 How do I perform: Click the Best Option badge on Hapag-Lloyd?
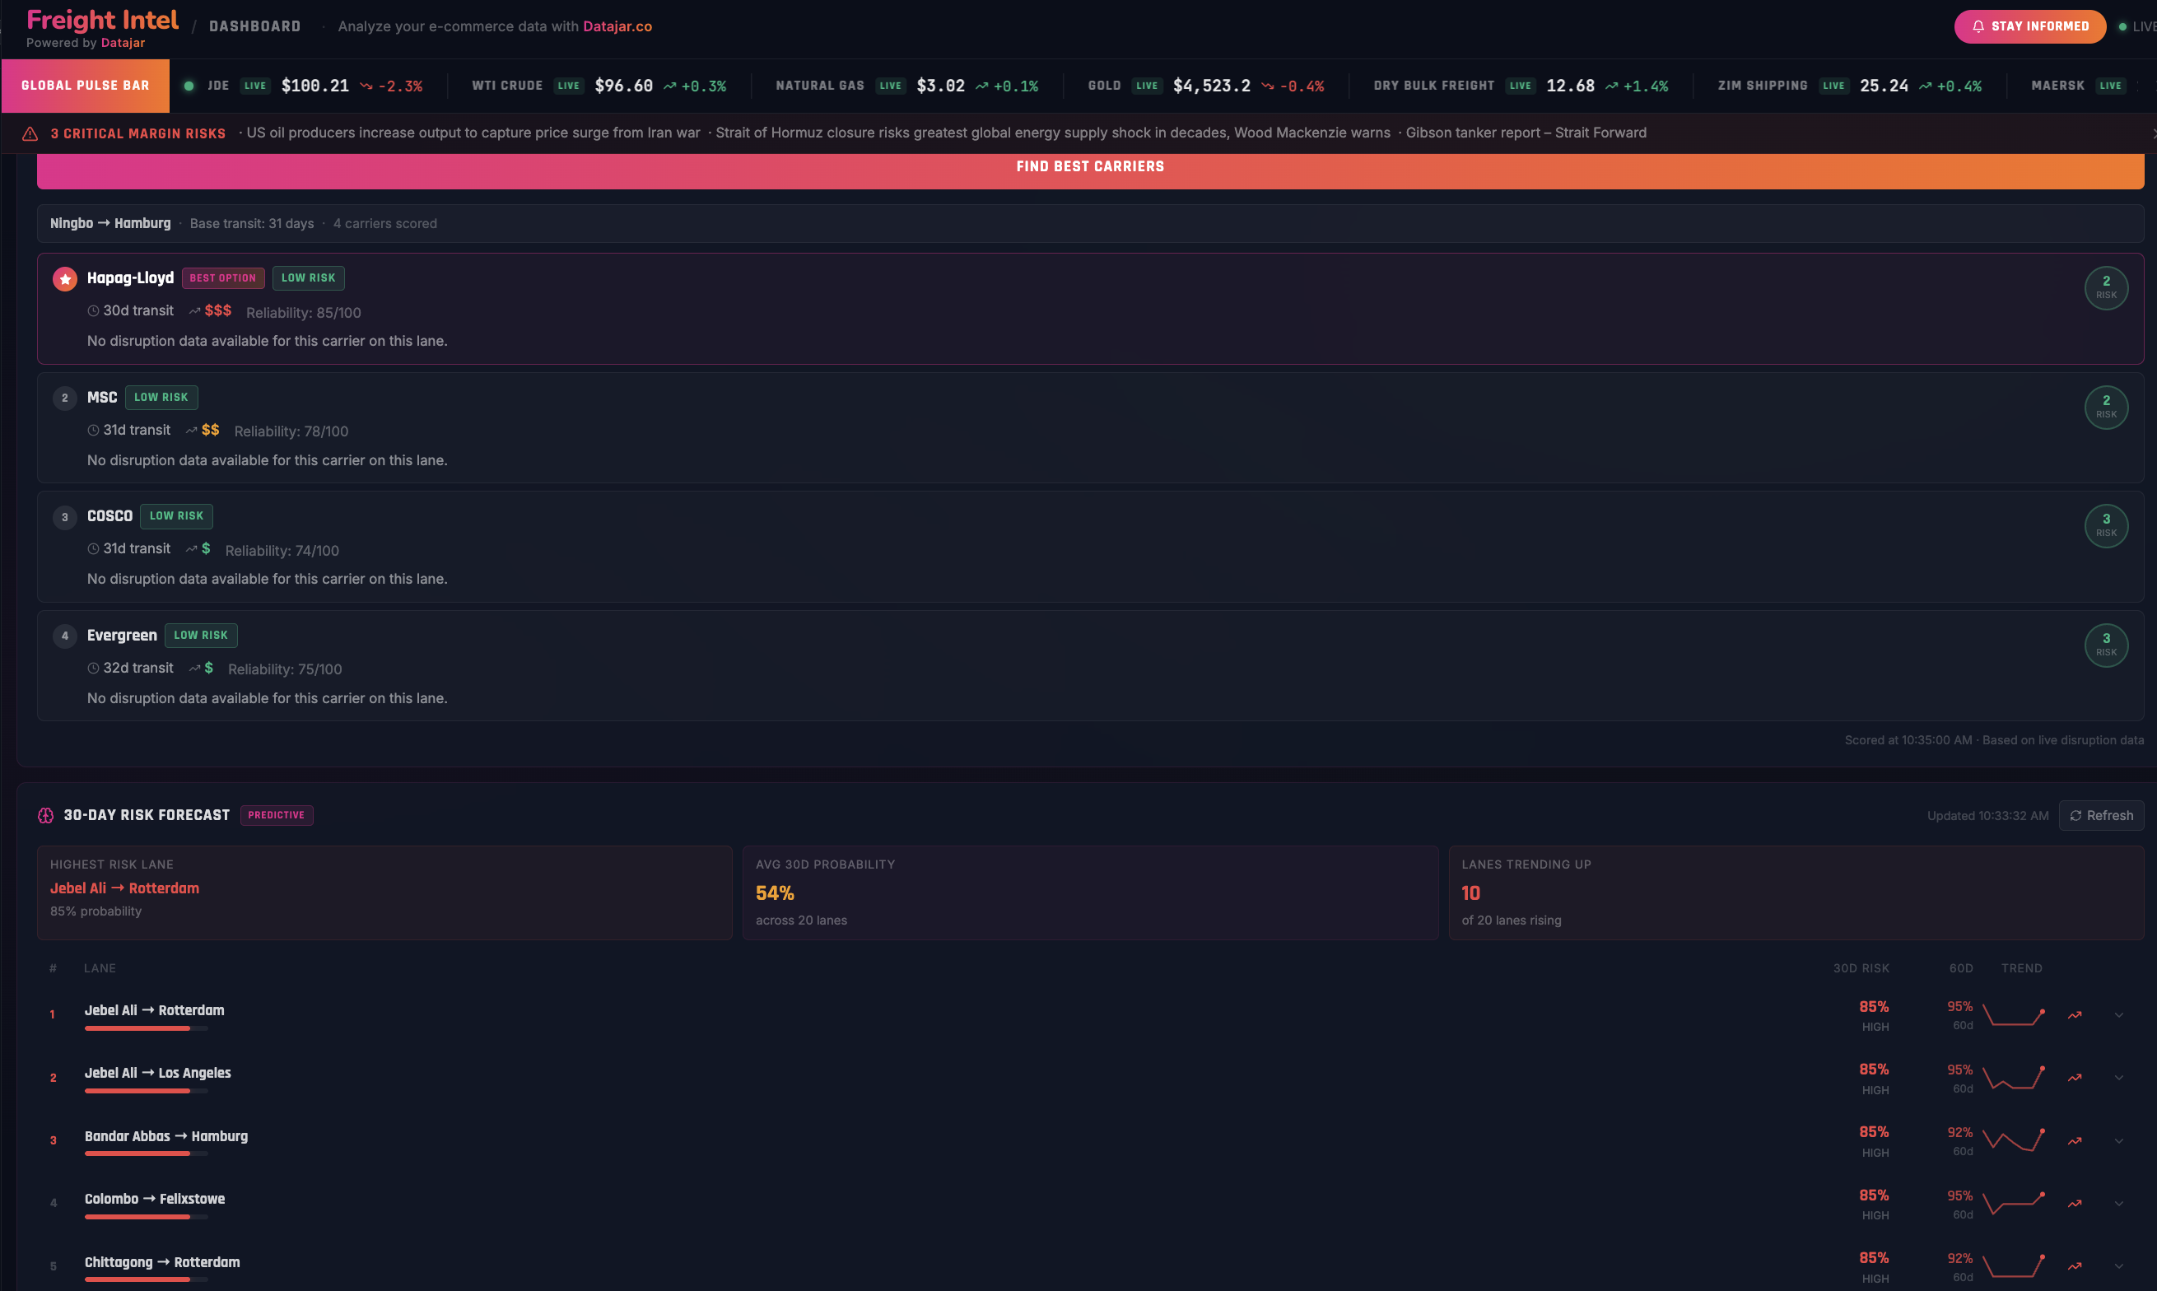pos(222,278)
